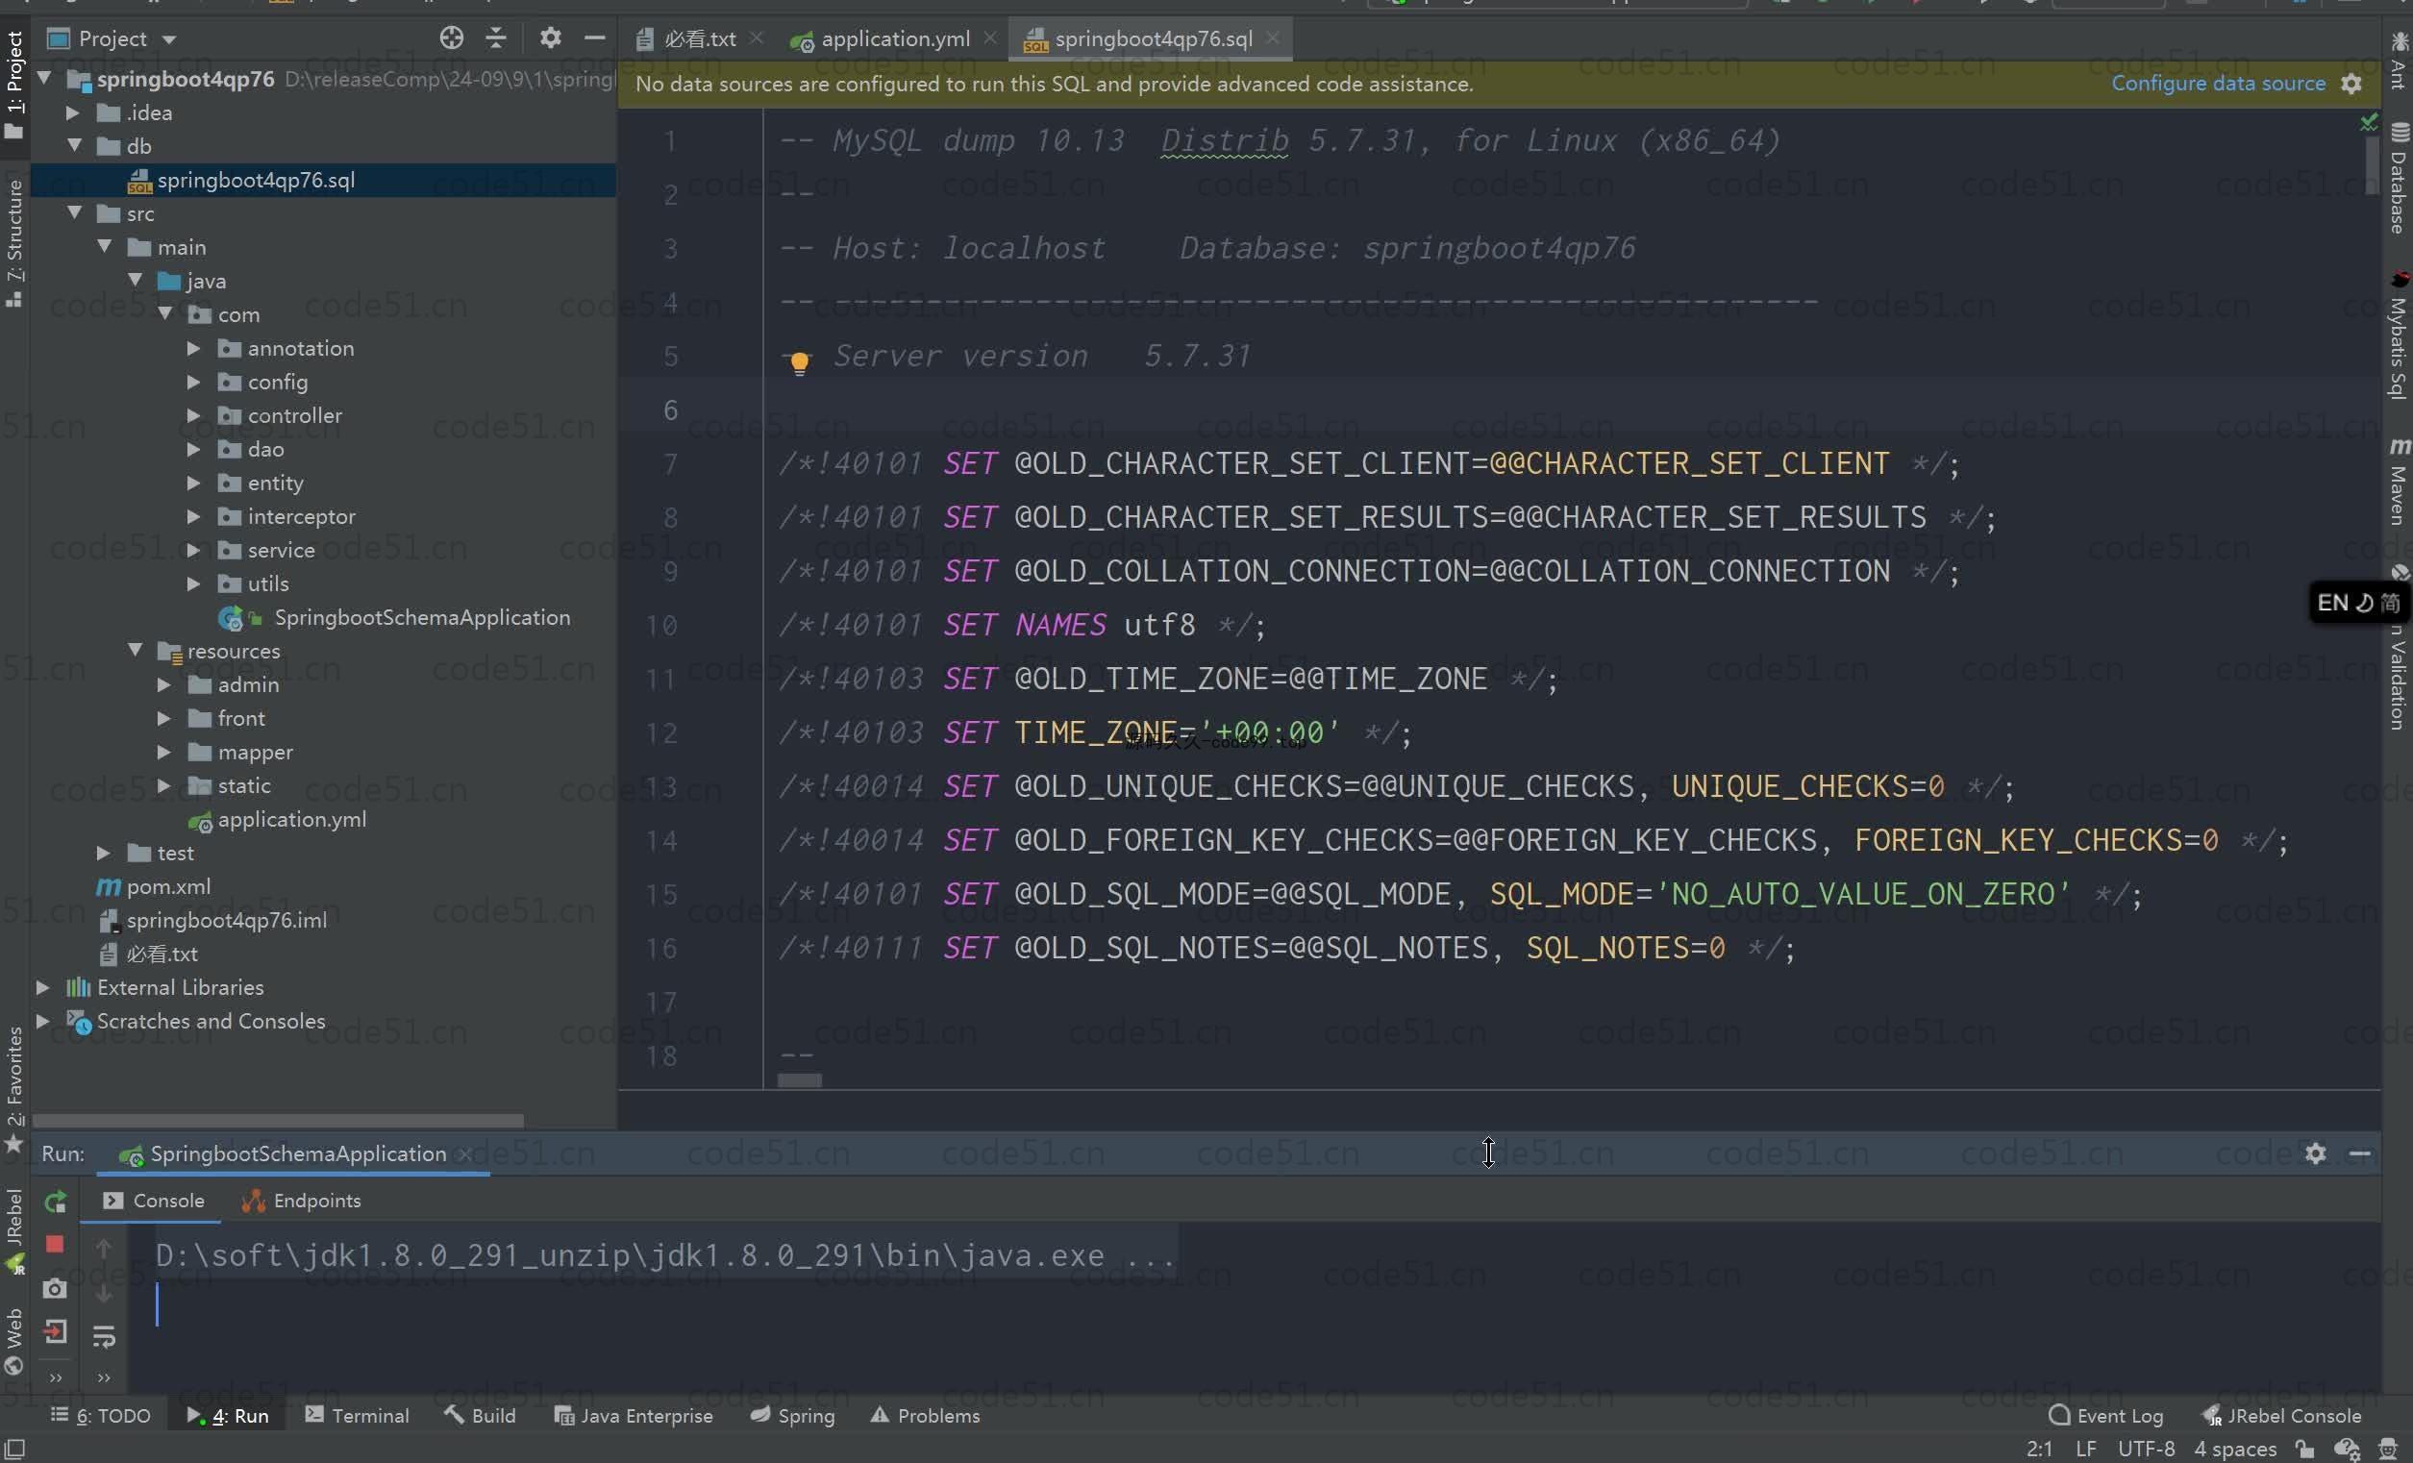Collapse the src folder

click(74, 212)
